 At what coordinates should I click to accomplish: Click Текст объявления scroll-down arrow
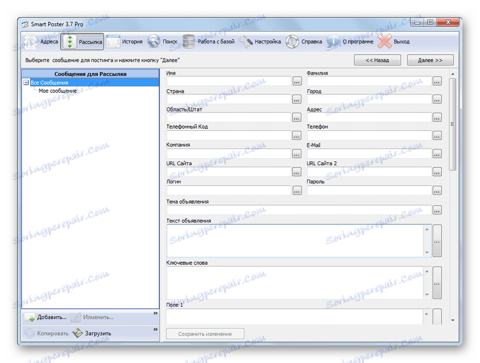coord(427,253)
